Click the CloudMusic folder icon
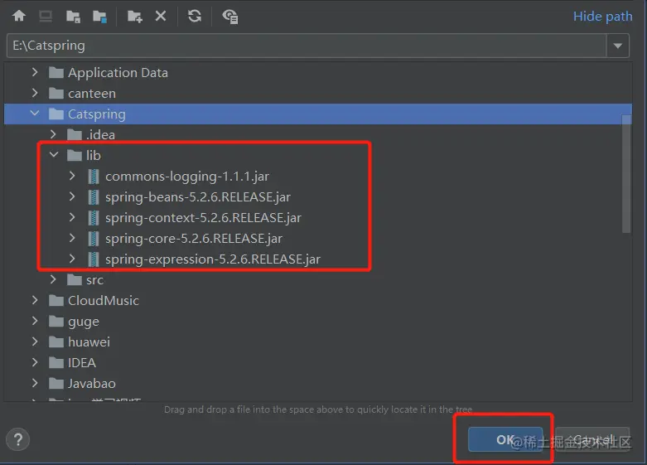647x465 pixels. click(x=56, y=301)
